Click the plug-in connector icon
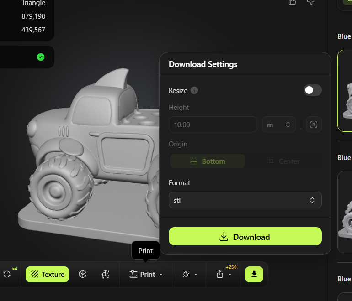The width and height of the screenshot is (352, 301). click(x=186, y=274)
